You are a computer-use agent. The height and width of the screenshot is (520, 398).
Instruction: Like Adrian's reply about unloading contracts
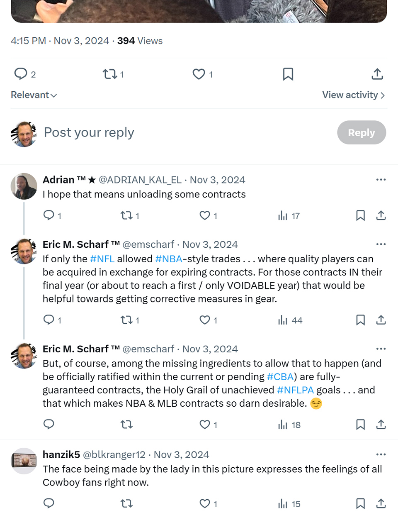click(x=209, y=215)
